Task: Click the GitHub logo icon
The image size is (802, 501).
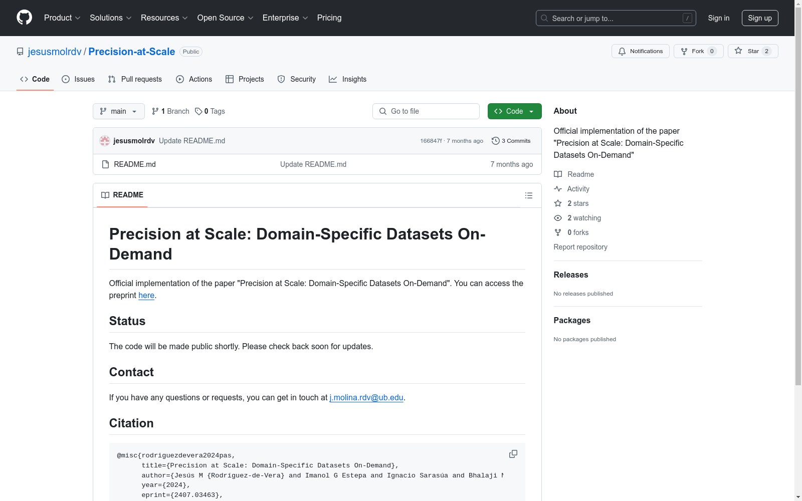Action: pos(24,18)
